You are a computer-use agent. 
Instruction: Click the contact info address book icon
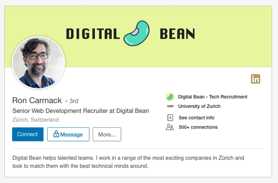170,117
